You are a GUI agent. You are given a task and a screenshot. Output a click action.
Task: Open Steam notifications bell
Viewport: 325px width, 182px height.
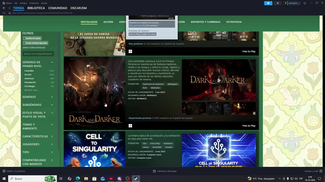[278, 3]
